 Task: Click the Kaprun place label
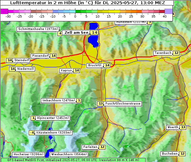[66, 71]
